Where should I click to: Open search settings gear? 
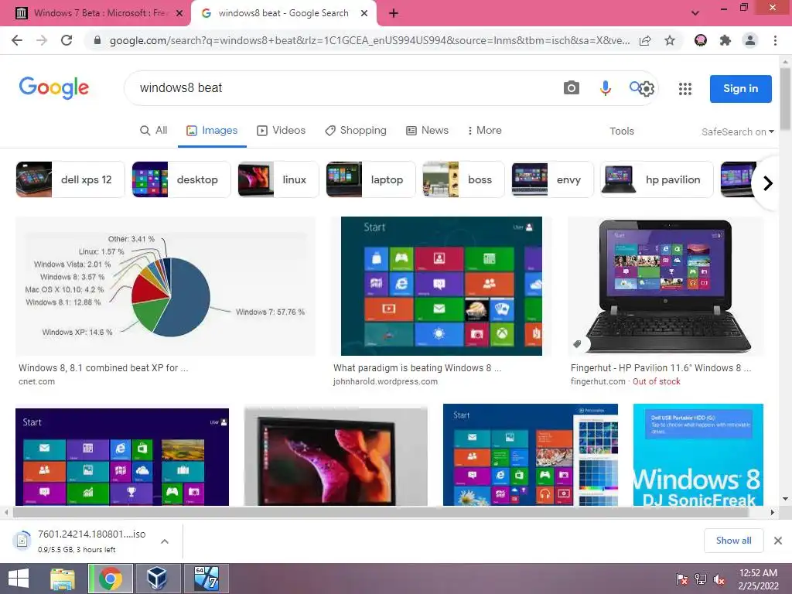coord(647,90)
